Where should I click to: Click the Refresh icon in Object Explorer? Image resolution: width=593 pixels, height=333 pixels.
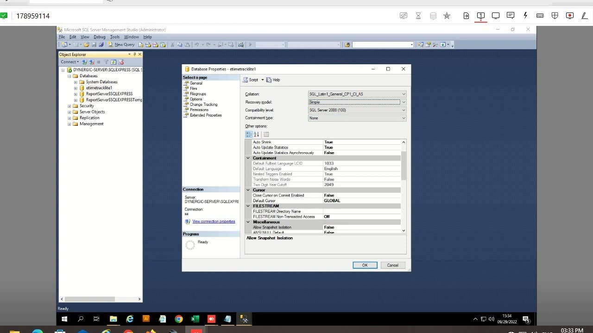coord(113,62)
